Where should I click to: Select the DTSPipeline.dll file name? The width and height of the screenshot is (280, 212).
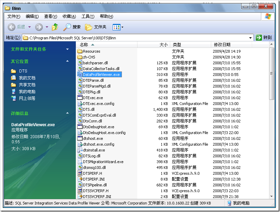click(95, 185)
